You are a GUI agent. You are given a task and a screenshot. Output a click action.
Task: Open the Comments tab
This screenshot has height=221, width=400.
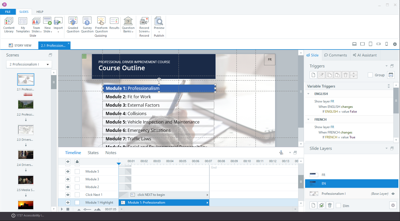pos(335,55)
